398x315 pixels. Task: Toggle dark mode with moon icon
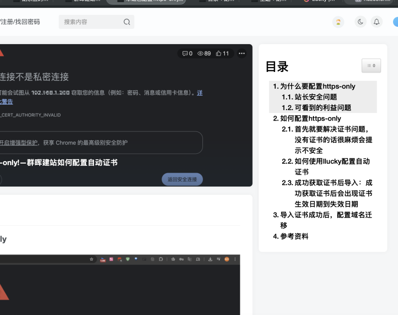point(360,22)
